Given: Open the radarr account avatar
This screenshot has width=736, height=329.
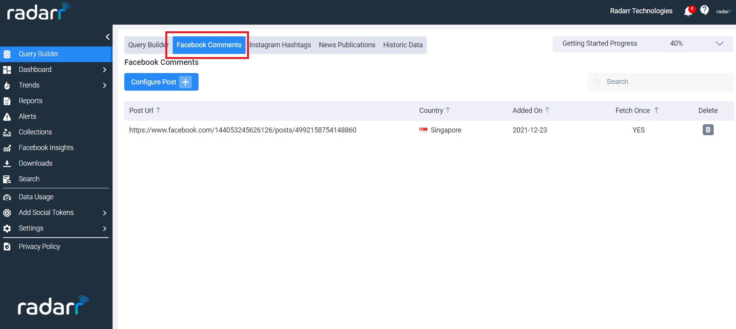Looking at the screenshot, I should point(724,11).
